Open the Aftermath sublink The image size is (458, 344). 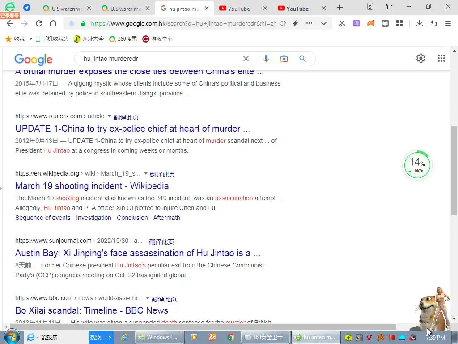coord(166,218)
